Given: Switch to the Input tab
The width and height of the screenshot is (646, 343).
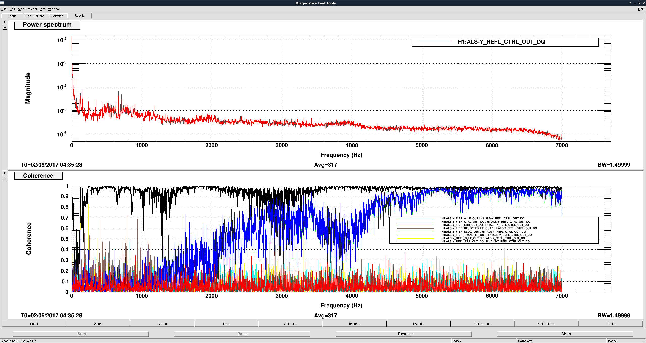Looking at the screenshot, I should point(12,16).
